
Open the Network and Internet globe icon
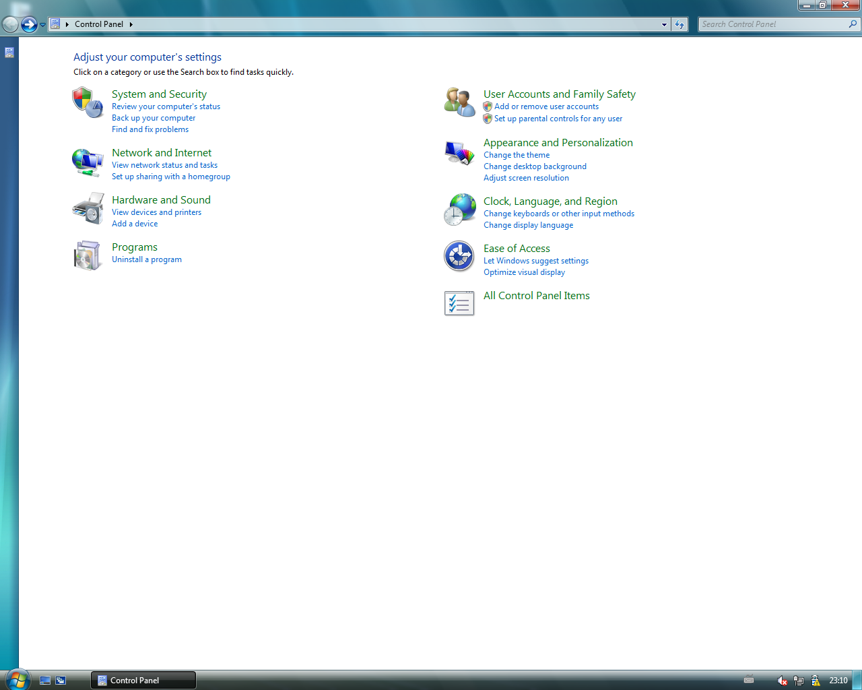click(88, 162)
